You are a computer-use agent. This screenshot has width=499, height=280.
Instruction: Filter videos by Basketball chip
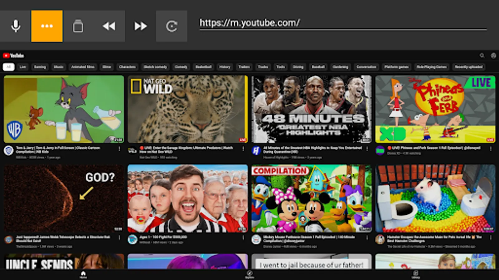(203, 67)
